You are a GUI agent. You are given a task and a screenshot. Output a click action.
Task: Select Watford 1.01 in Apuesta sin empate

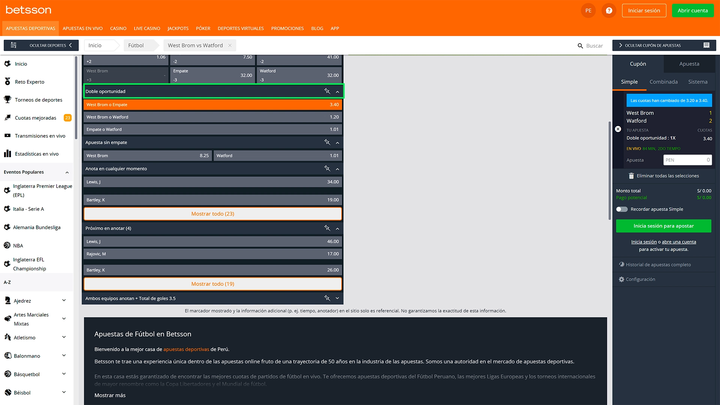click(277, 156)
